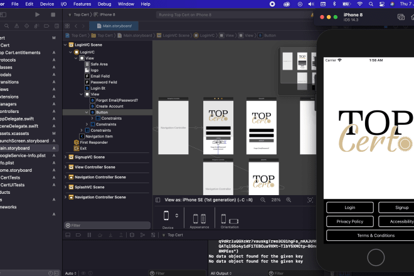Click the Stop button in Xcode toolbar

[53, 14]
